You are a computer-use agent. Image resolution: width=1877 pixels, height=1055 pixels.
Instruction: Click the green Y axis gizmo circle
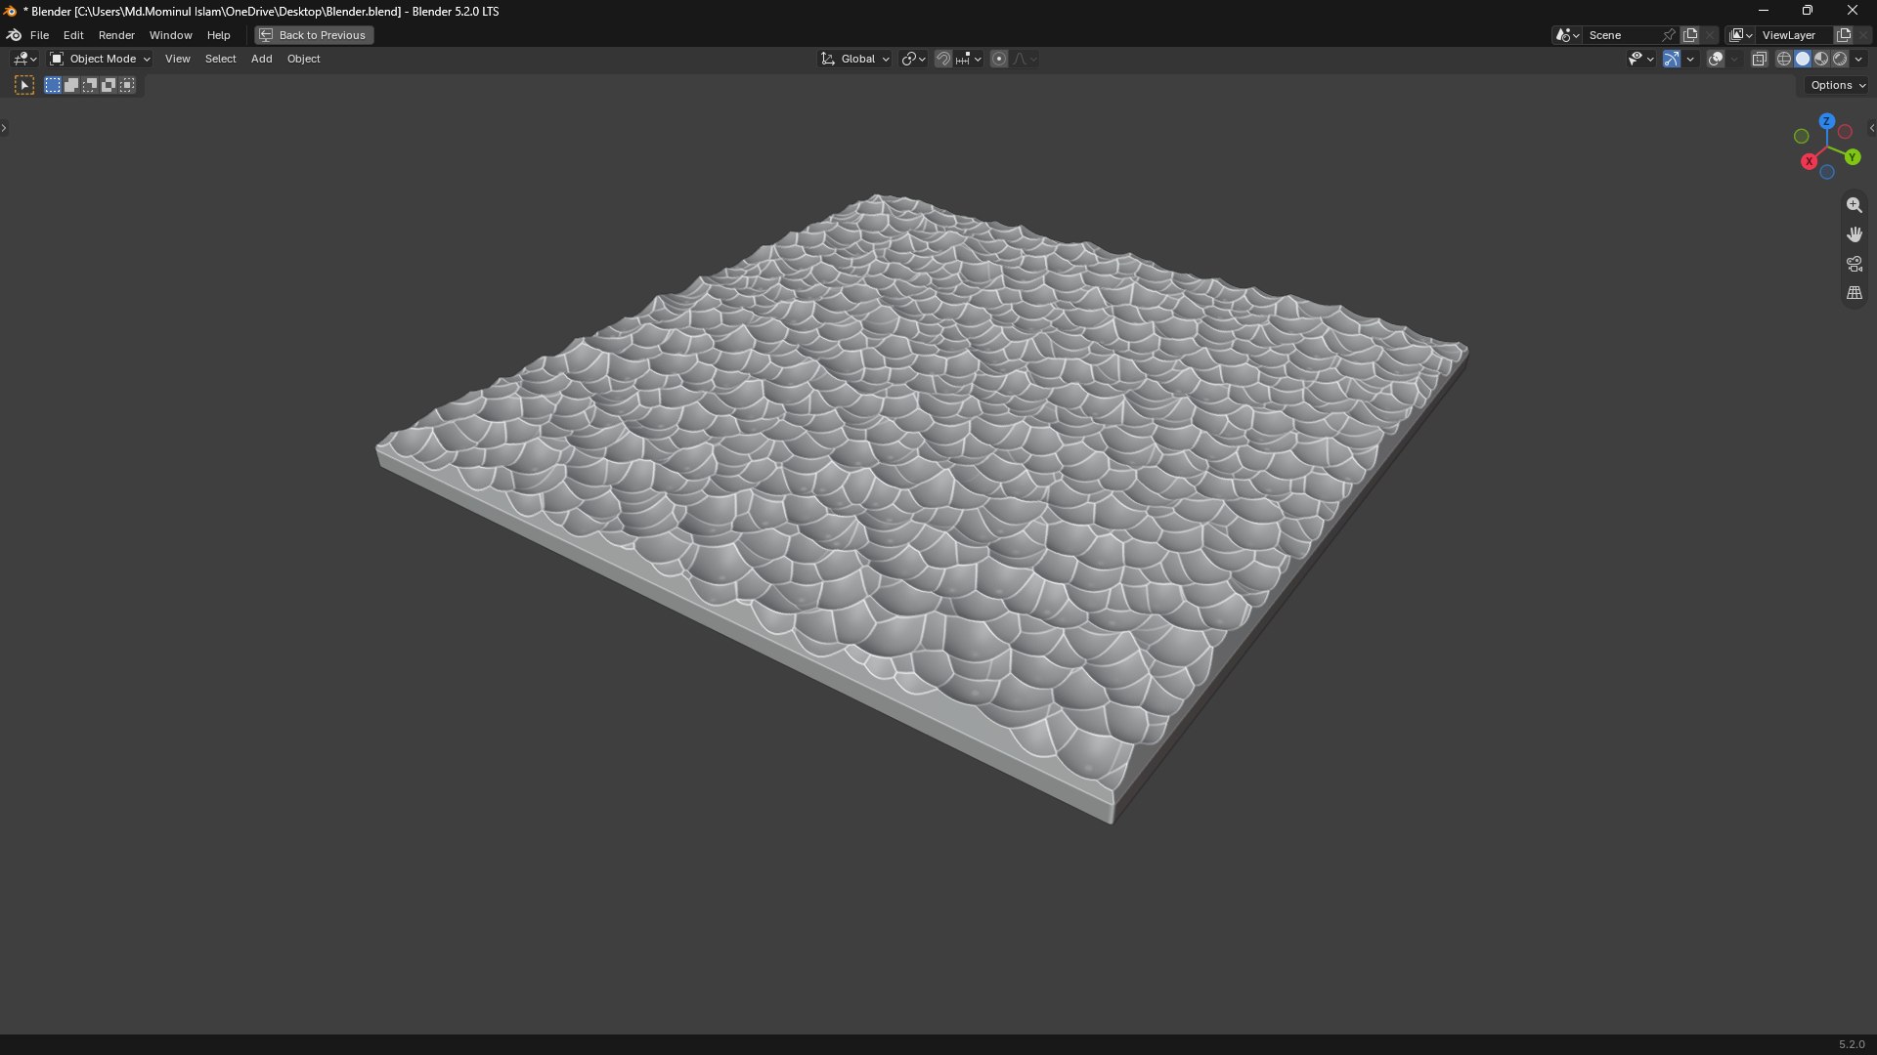pyautogui.click(x=1853, y=157)
